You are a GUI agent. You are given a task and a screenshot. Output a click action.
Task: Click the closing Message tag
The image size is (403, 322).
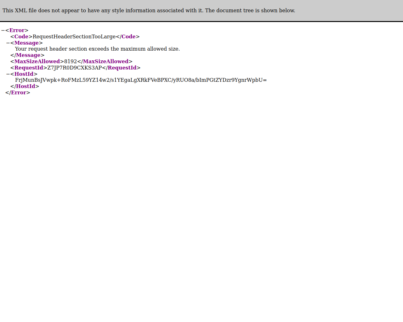coord(27,55)
